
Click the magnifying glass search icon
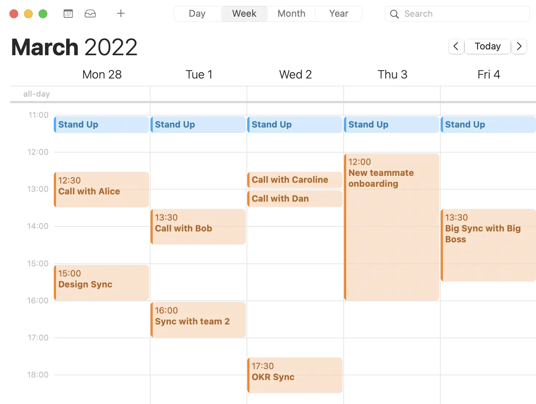point(394,14)
